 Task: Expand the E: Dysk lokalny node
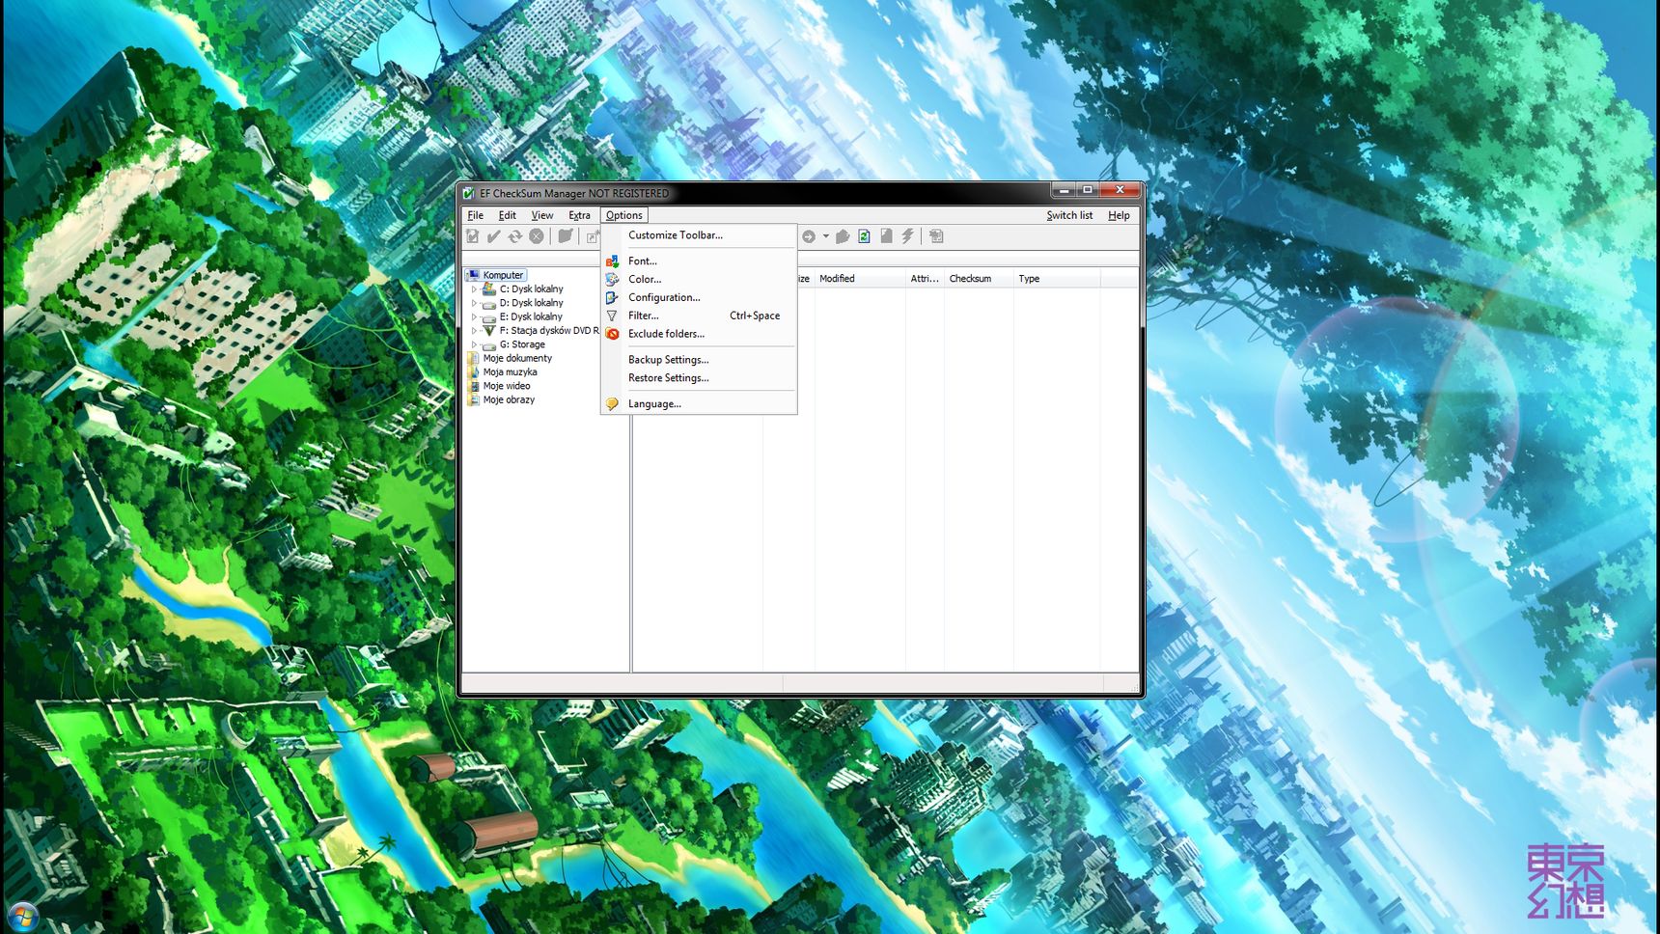[474, 316]
